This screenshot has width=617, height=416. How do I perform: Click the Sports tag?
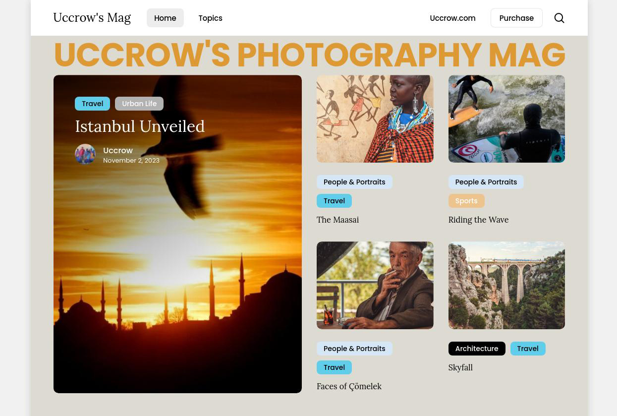[x=466, y=201]
